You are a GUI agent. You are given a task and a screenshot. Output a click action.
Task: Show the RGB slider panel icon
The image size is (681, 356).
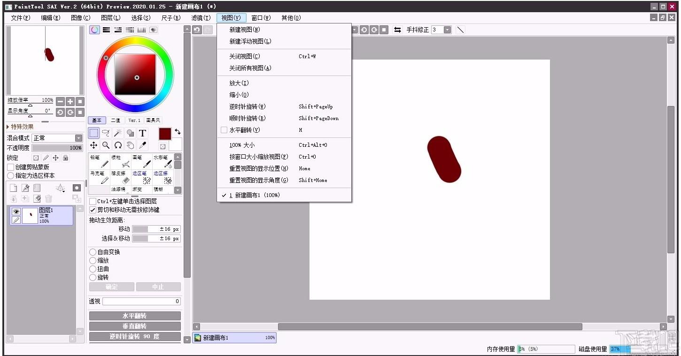pos(107,30)
